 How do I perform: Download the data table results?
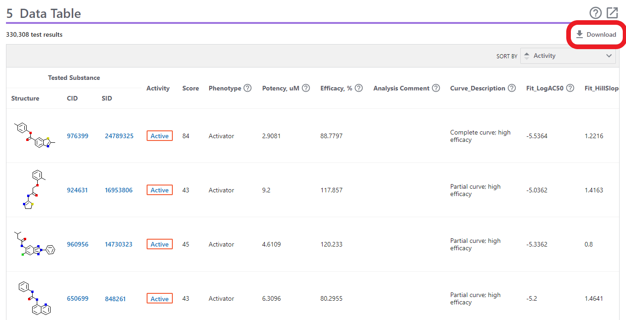pyautogui.click(x=596, y=34)
